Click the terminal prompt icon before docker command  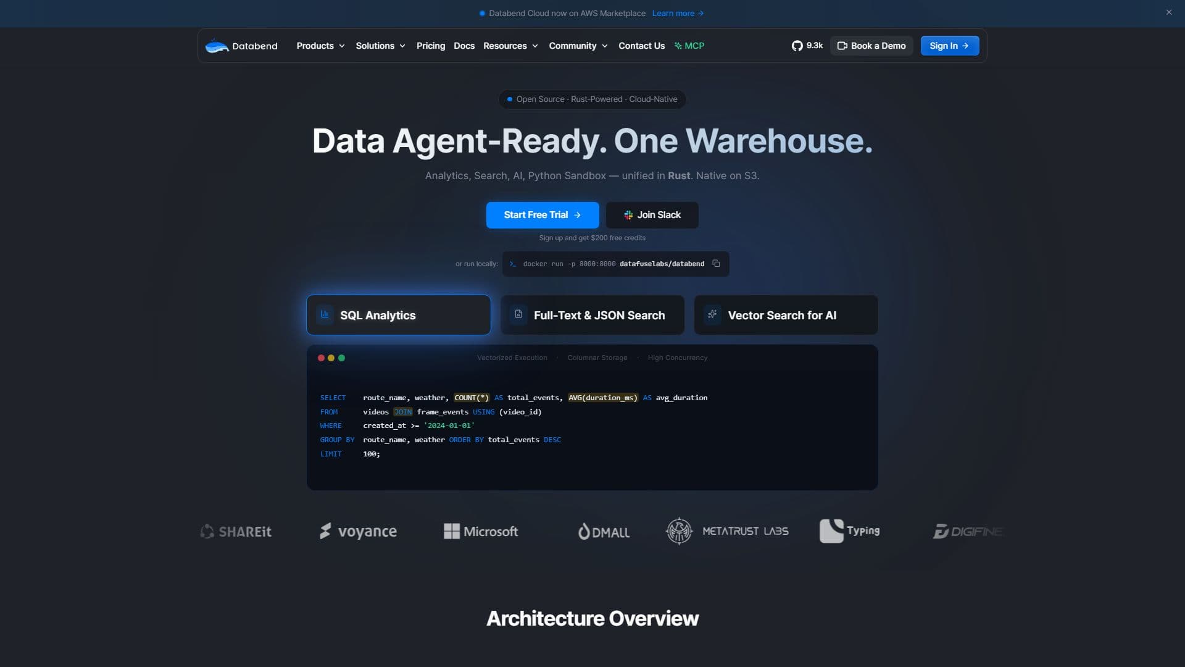(x=513, y=264)
